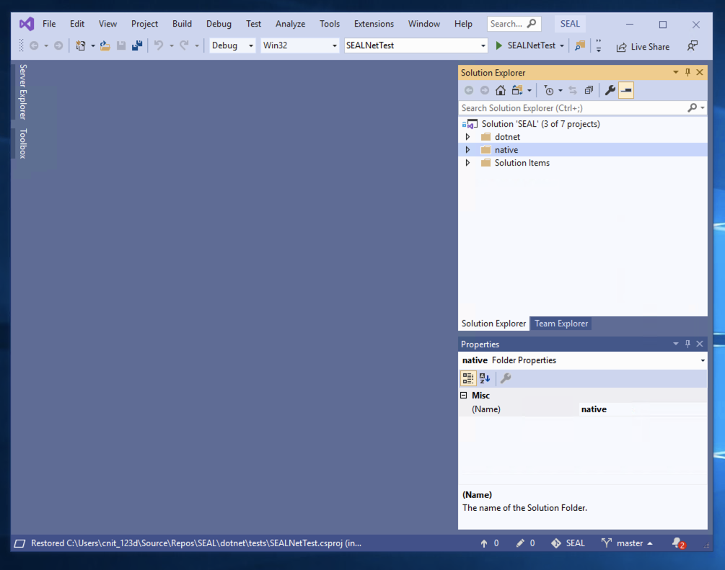
Task: Open Solution Explorer window options dropdown arrow
Action: (x=675, y=72)
